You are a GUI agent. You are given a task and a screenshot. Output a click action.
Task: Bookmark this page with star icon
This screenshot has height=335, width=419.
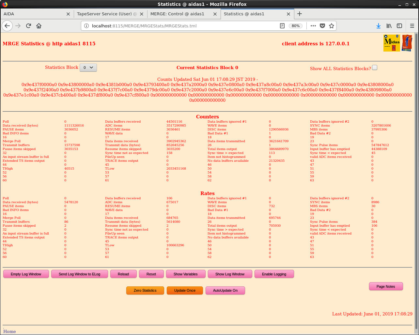[x=332, y=26]
